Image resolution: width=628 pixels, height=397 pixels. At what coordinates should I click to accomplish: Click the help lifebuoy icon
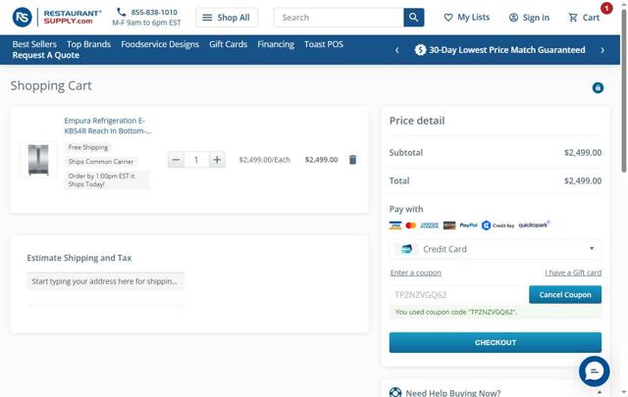(x=395, y=393)
